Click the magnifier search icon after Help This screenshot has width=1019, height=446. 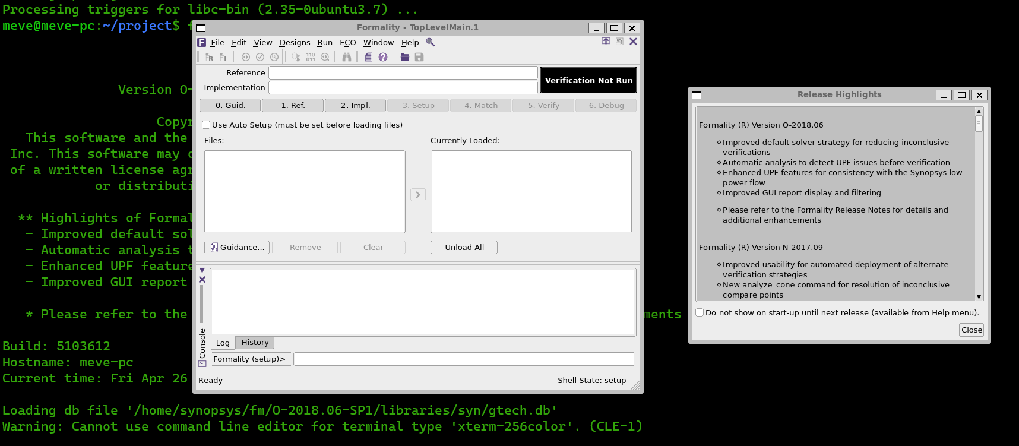[431, 42]
